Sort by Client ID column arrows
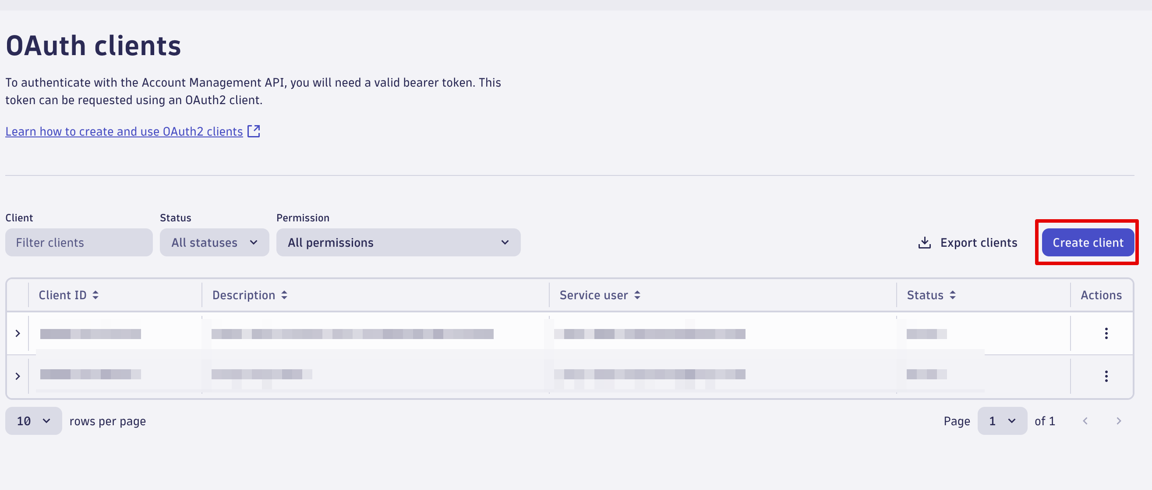 coord(95,295)
